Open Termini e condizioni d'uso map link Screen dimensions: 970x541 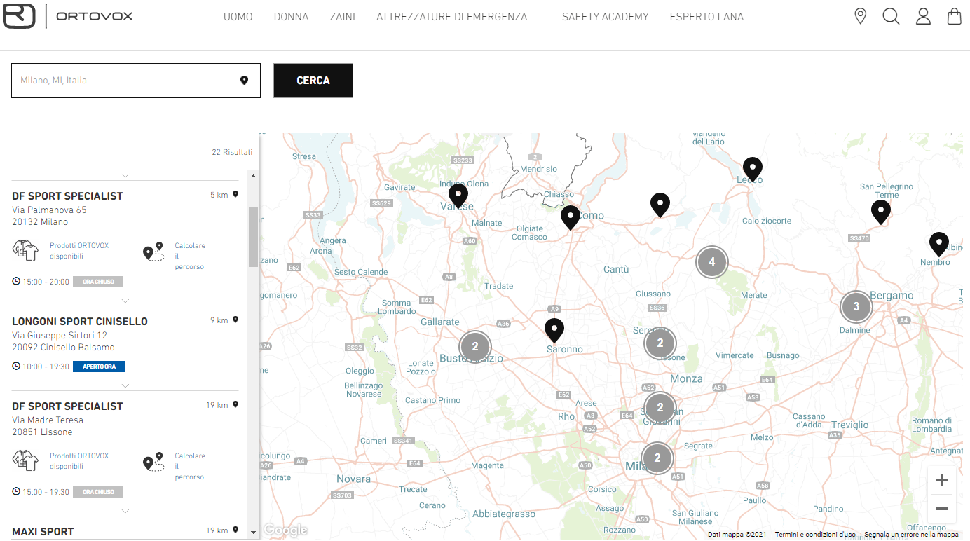(x=814, y=535)
